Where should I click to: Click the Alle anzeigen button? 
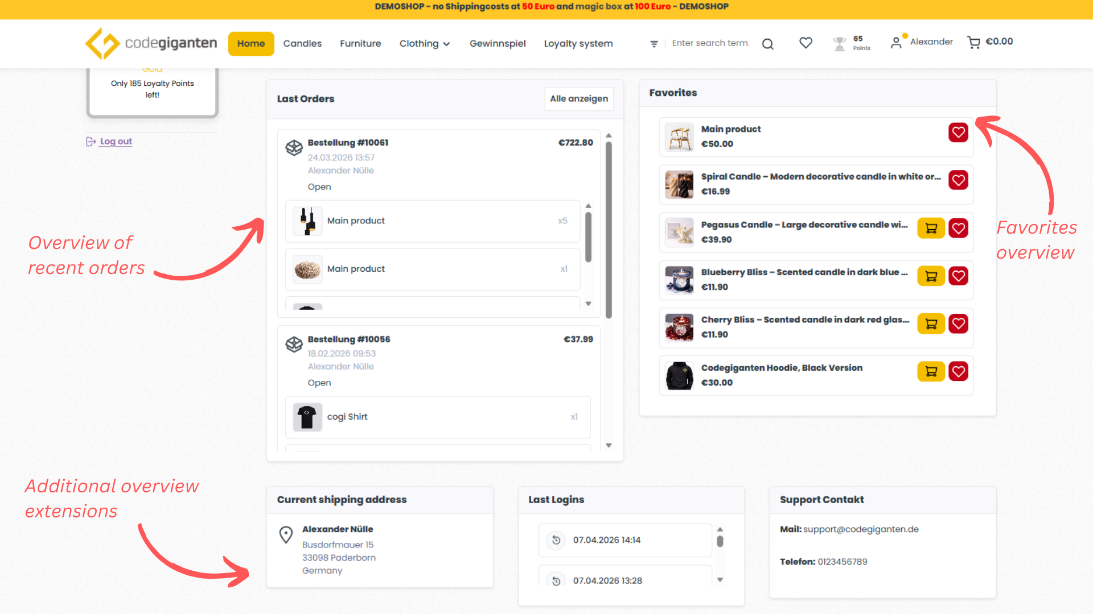coord(578,99)
